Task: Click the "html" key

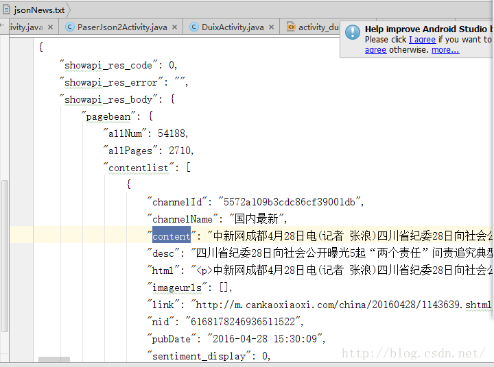Action: [163, 270]
